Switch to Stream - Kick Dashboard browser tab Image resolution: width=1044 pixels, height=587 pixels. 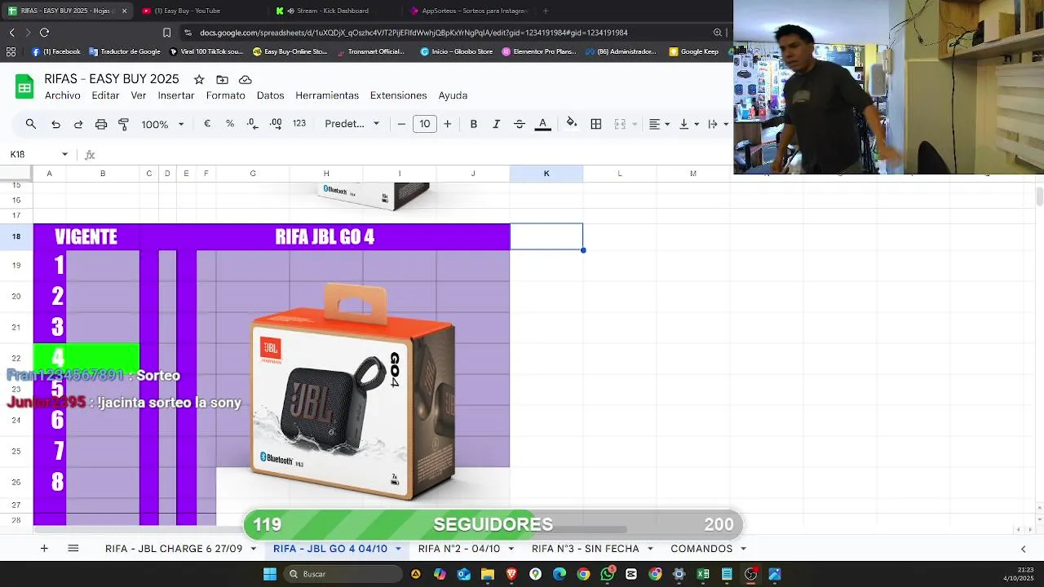tap(332, 11)
